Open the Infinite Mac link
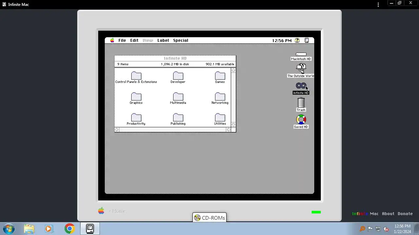Screen dimensions: 419x235 click(x=365, y=214)
